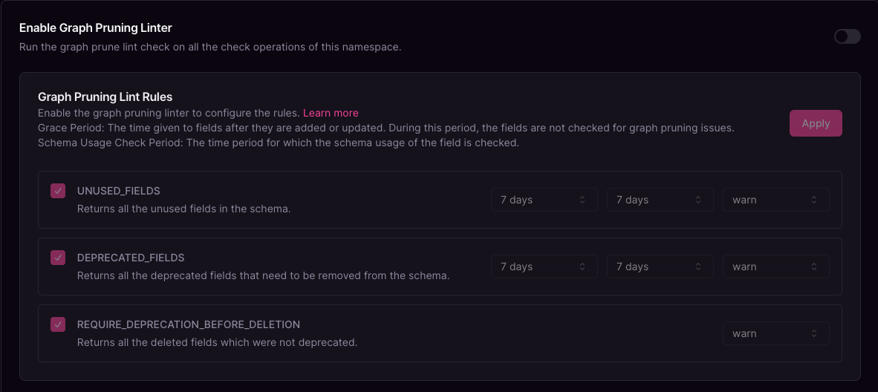Image resolution: width=878 pixels, height=392 pixels.
Task: Open UNUSED_FIELDS second 7 days dropdown
Action: [660, 200]
